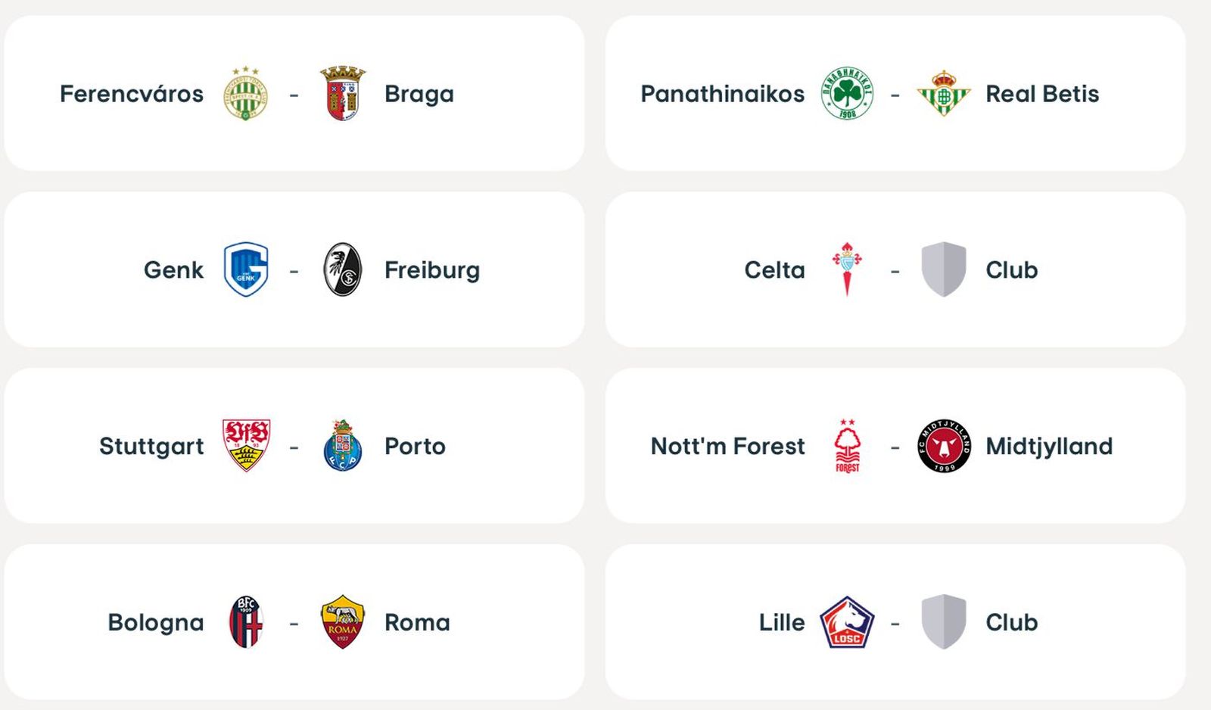Screen dimensions: 1211x710
Task: Select the Freiburg club crest
Action: coord(342,268)
